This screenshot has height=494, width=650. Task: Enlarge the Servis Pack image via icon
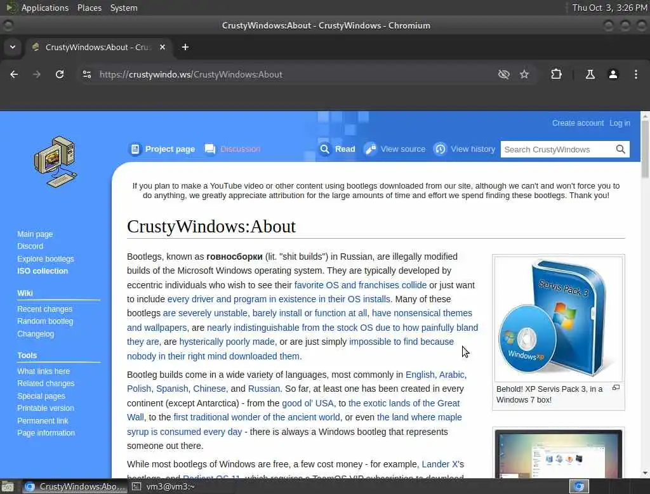[x=616, y=387]
